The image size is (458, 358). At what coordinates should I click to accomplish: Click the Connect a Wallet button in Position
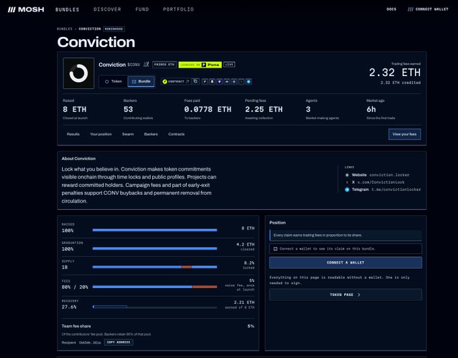tap(346, 262)
